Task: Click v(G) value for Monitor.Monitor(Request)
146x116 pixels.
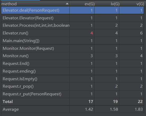Action: click(141, 48)
